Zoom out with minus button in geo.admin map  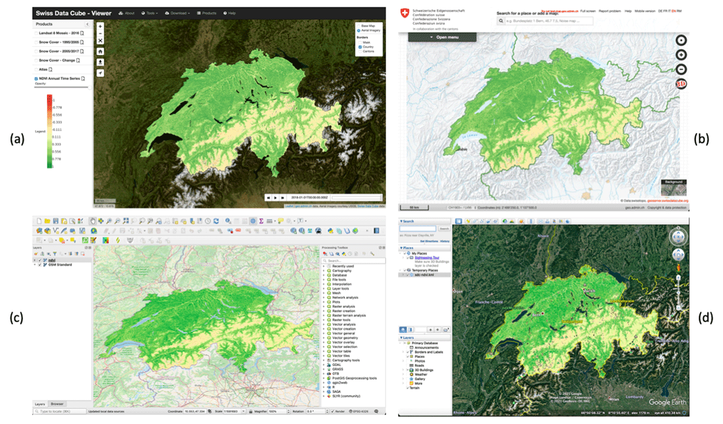coord(682,69)
